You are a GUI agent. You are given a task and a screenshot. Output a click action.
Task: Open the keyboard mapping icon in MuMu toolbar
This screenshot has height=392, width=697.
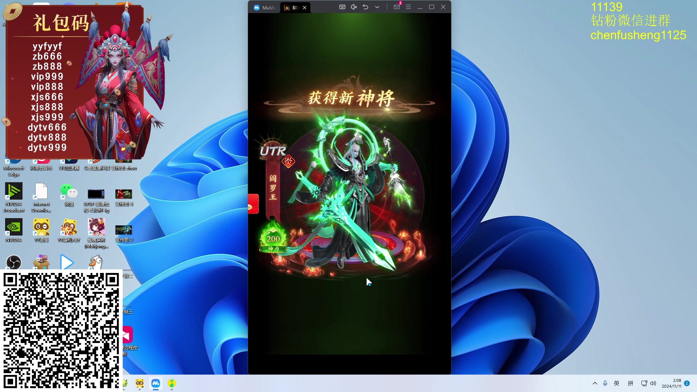click(342, 7)
